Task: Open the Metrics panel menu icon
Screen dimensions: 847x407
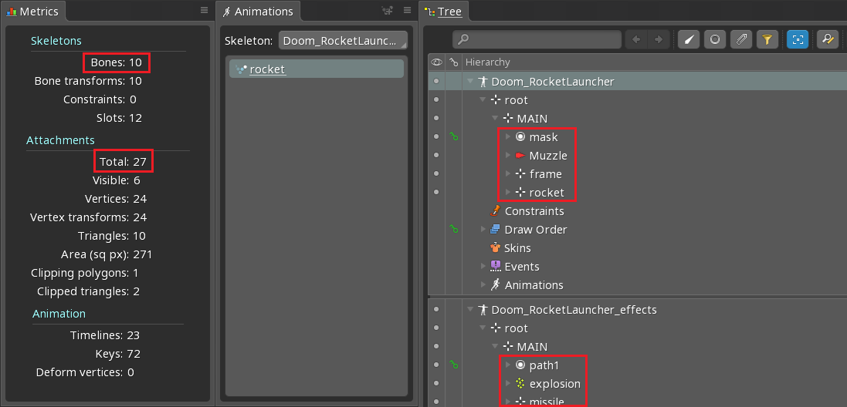Action: tap(204, 11)
